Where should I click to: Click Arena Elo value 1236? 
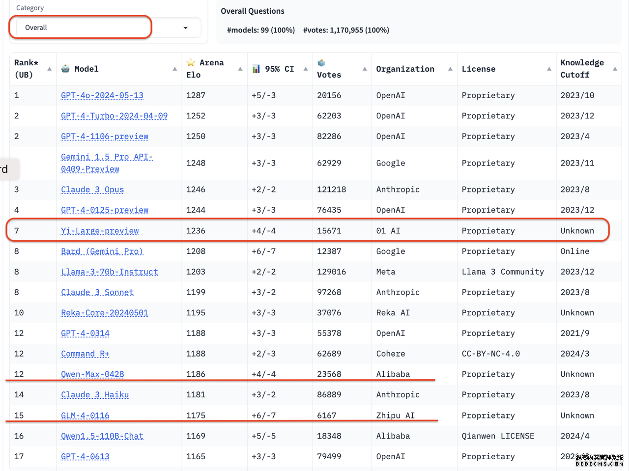196,231
